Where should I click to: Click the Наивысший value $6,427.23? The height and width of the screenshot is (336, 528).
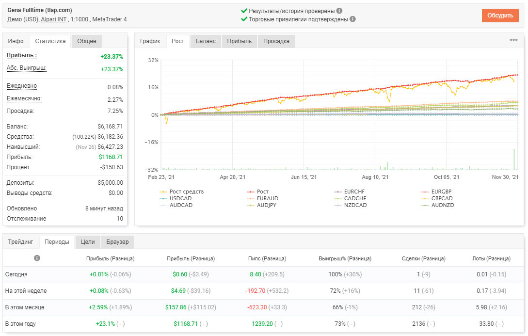(110, 147)
